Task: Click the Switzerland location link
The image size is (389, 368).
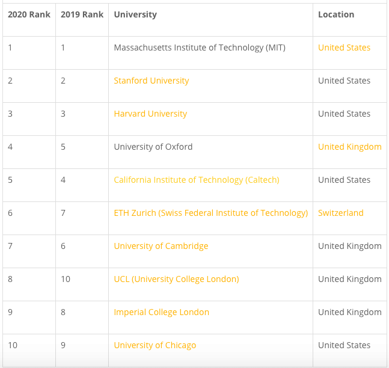Action: [340, 213]
